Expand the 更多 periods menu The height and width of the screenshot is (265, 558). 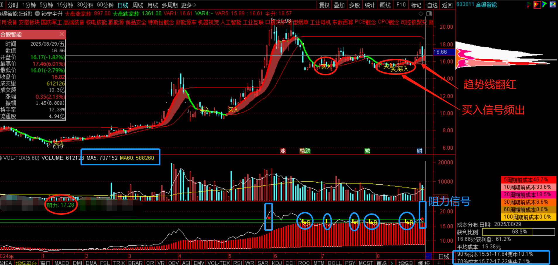click(x=189, y=5)
